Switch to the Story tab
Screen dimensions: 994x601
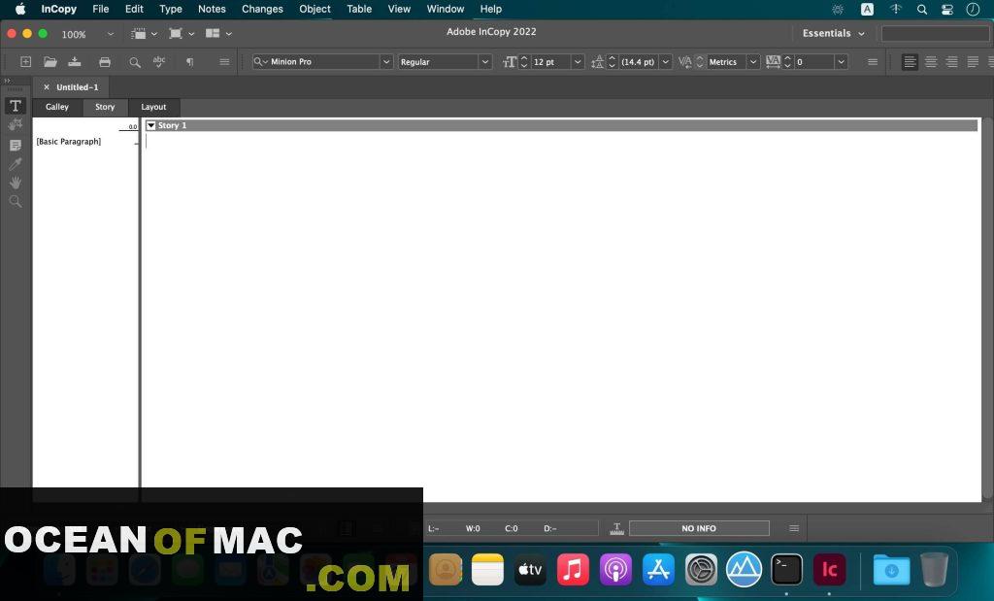tap(105, 107)
